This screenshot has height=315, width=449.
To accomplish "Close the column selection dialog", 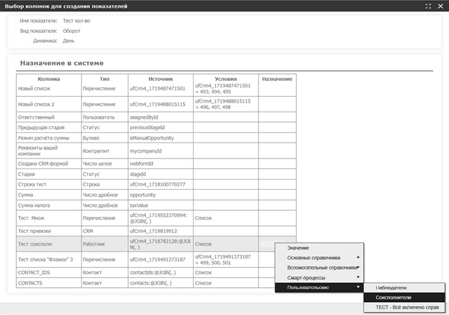I will [441, 6].
